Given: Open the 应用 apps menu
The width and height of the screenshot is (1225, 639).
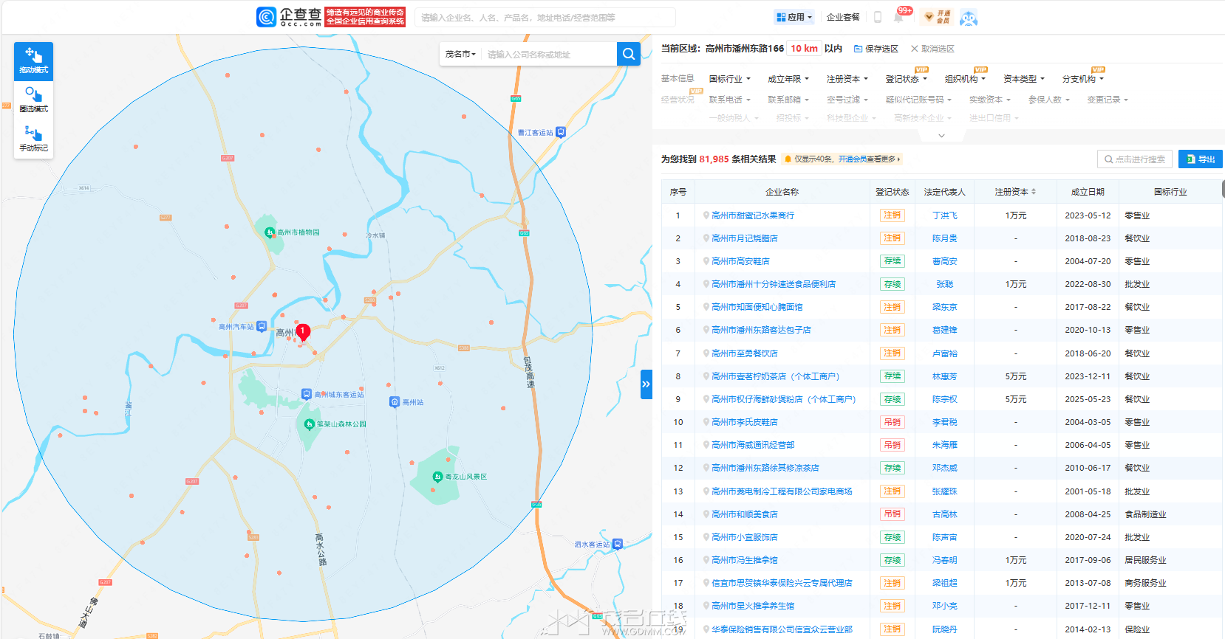Looking at the screenshot, I should 794,17.
